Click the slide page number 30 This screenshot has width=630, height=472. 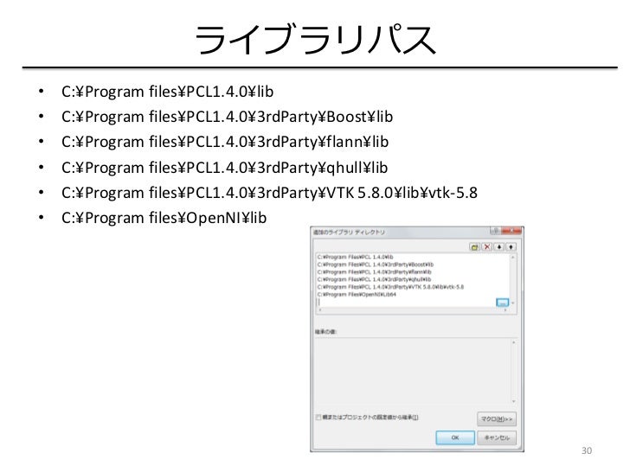[587, 450]
